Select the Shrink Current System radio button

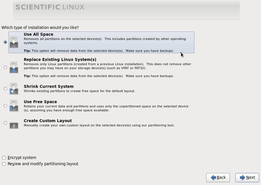coord(5,88)
